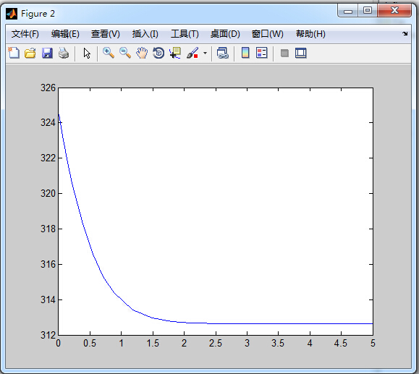The image size is (419, 374).
Task: Click the dock figure arrow at menu bar end
Action: tap(405, 34)
